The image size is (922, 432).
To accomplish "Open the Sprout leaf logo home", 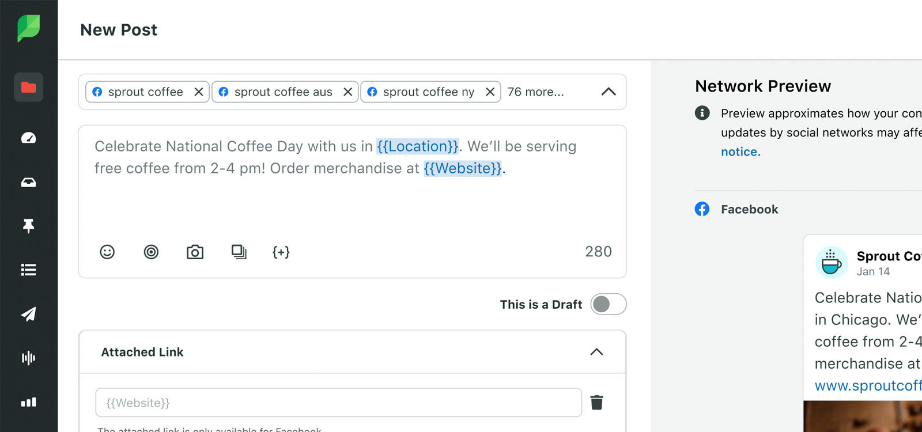I will 28,28.
